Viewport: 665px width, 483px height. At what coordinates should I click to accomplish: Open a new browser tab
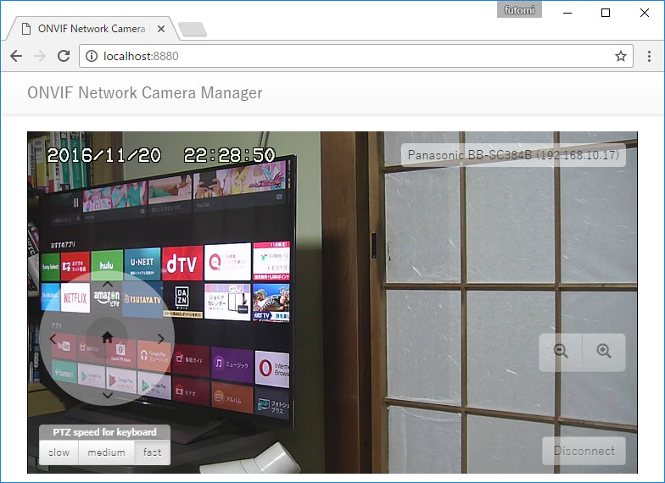coord(193,29)
